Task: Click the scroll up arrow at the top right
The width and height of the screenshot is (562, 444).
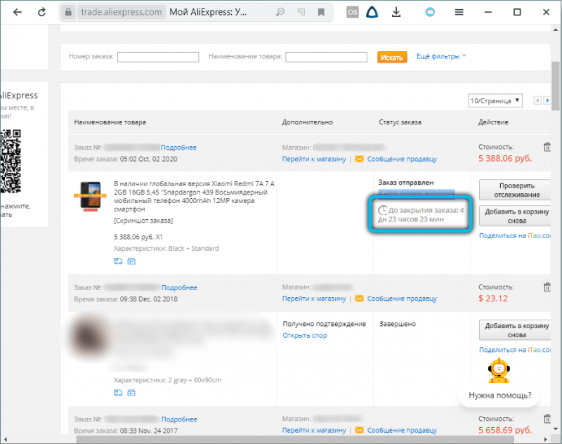Action: pyautogui.click(x=556, y=30)
